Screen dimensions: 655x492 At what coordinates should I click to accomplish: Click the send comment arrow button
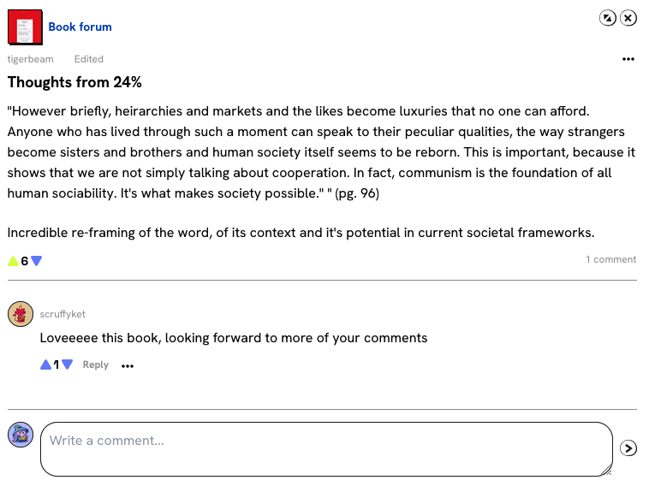coord(628,448)
